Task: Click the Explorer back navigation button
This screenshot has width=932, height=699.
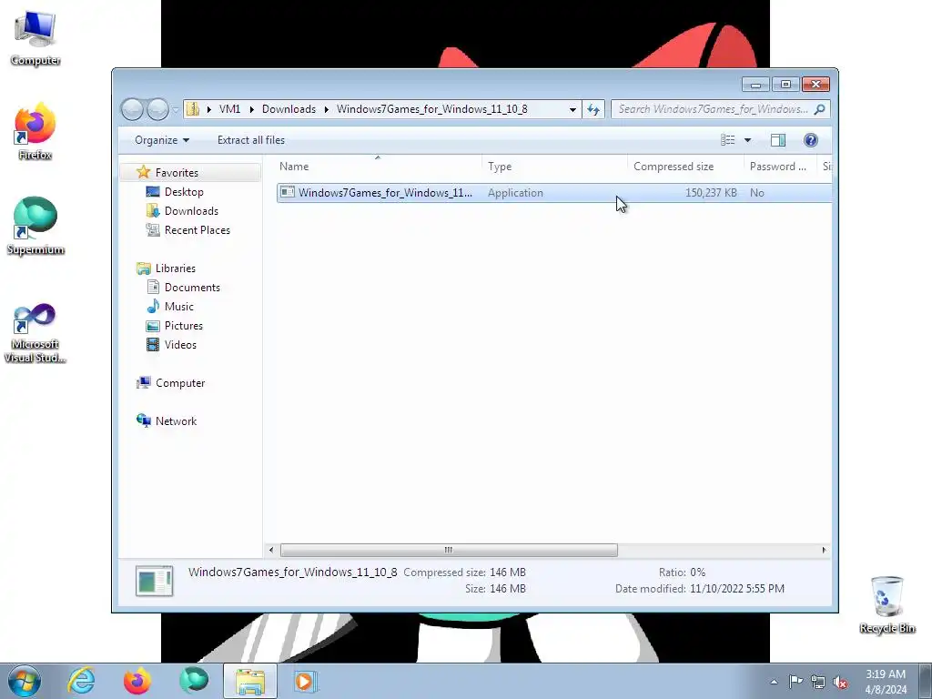Action: [x=132, y=109]
